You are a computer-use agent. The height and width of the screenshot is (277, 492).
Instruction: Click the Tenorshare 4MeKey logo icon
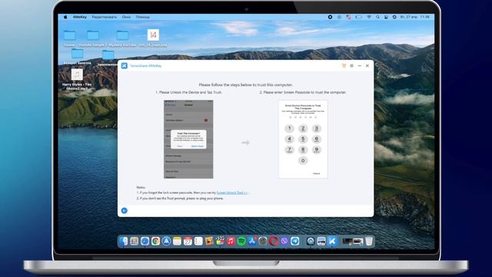[x=125, y=65]
